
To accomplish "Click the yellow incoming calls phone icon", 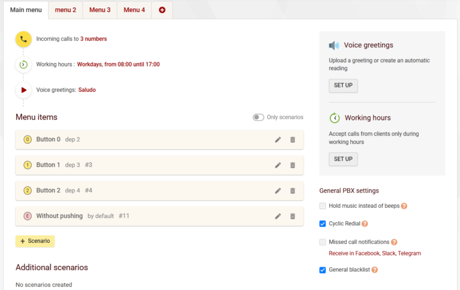I will 23,39.
